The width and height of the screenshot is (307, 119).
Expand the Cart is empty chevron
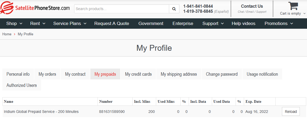[304, 14]
